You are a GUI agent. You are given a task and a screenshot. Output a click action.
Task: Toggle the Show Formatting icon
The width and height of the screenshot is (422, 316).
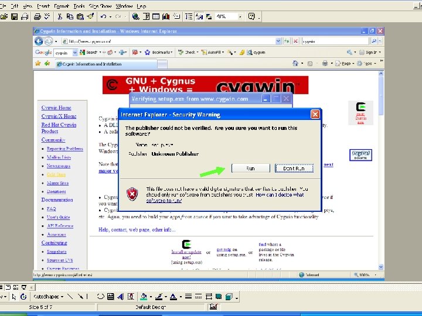tap(199, 16)
